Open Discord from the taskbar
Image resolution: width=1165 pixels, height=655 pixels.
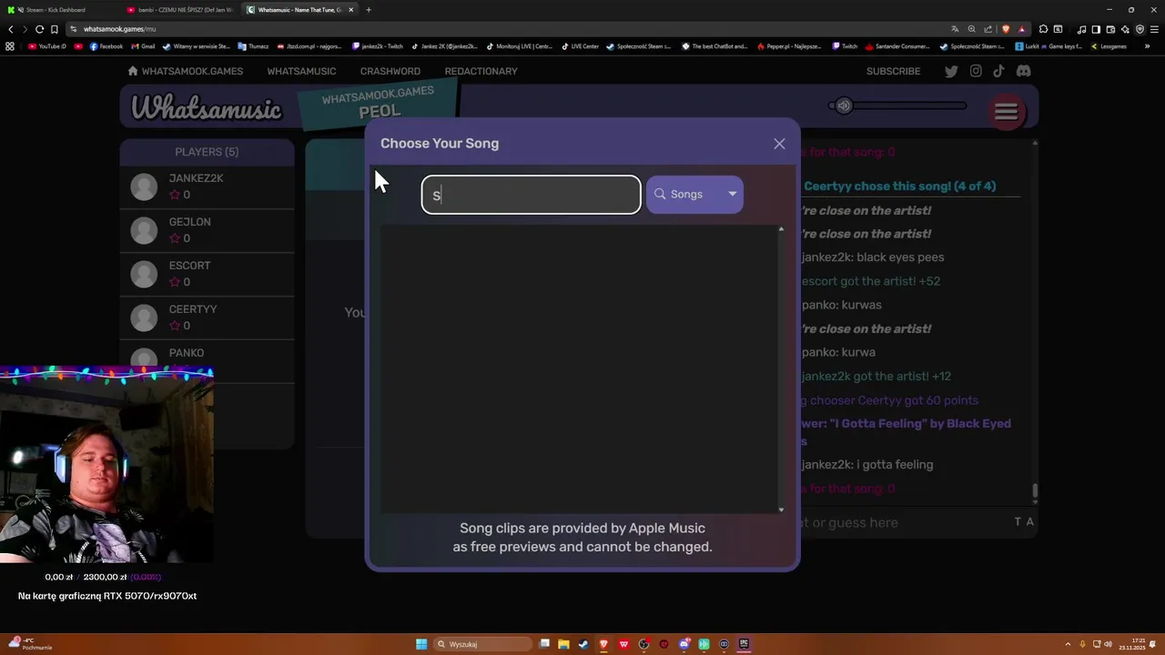pos(684,644)
